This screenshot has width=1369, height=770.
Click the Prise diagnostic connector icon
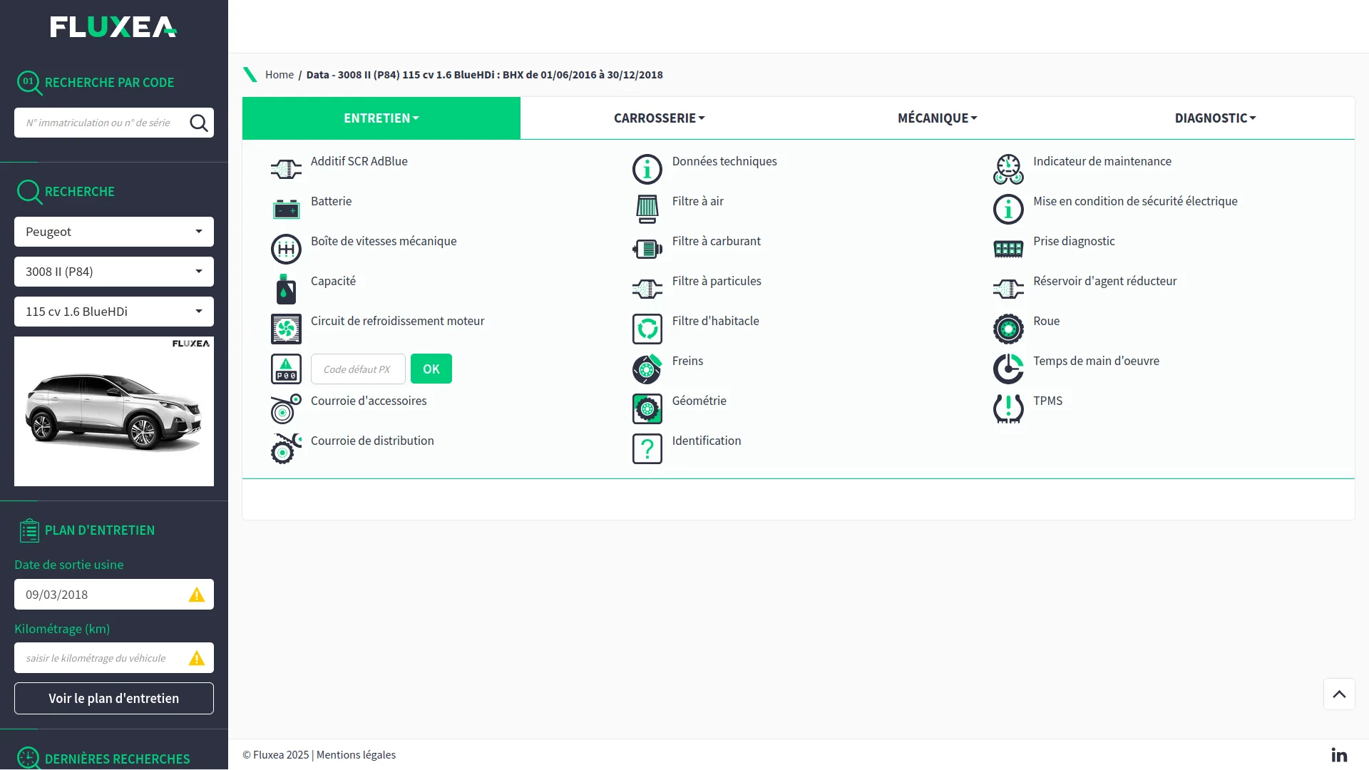click(x=1008, y=249)
